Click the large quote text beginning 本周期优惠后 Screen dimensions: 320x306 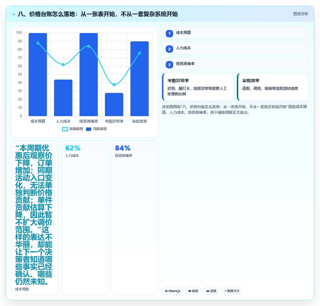point(34,215)
